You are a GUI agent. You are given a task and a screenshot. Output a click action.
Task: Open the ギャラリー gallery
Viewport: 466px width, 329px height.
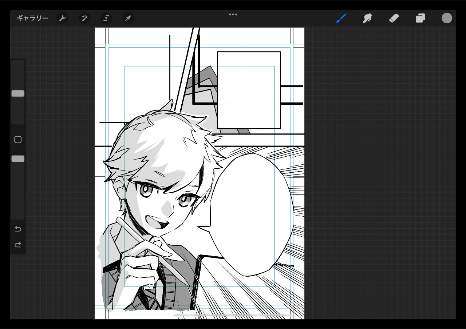click(x=32, y=18)
